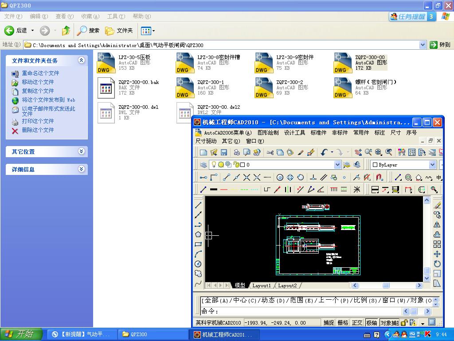The width and height of the screenshot is (454, 341).
Task: Select the Polygon draw tool in CAD
Action: click(x=198, y=234)
